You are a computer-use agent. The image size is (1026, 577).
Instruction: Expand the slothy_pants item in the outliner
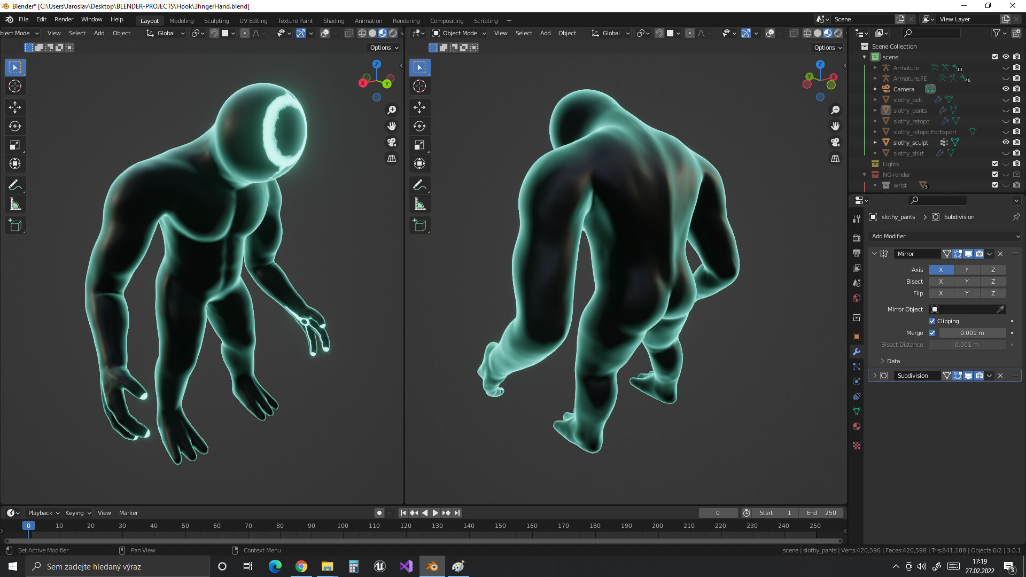[x=875, y=111]
